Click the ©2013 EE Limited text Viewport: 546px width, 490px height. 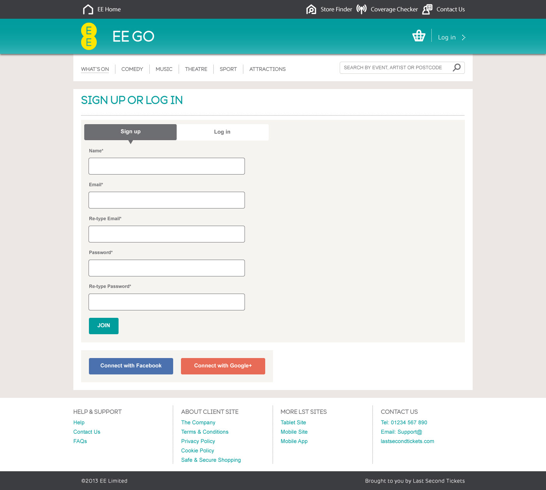tap(105, 481)
